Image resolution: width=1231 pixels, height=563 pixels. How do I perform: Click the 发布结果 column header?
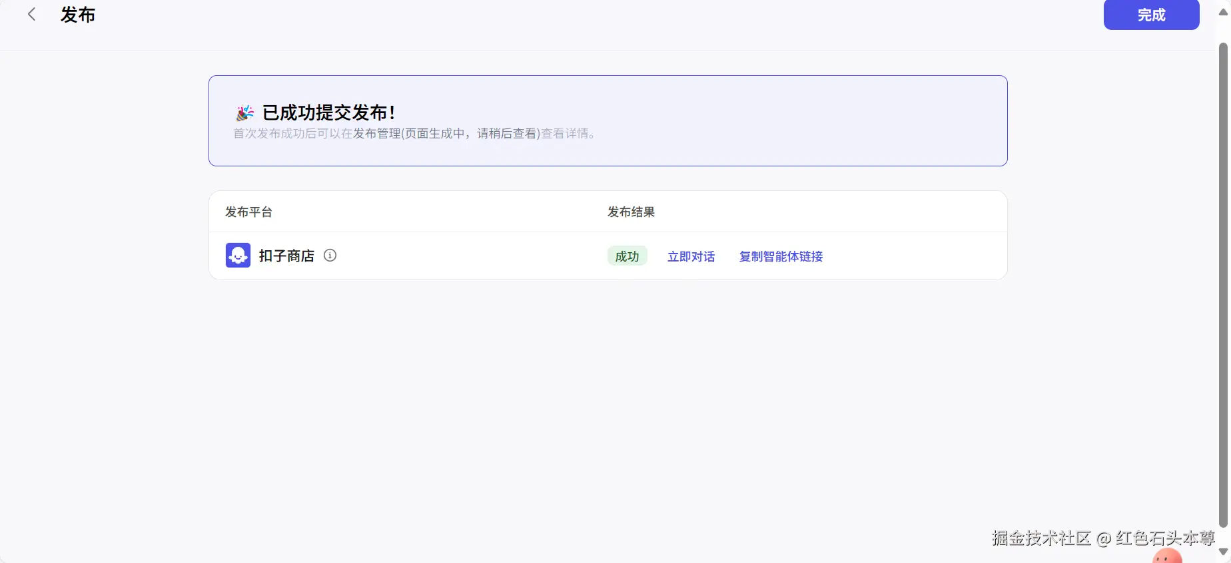coord(631,212)
